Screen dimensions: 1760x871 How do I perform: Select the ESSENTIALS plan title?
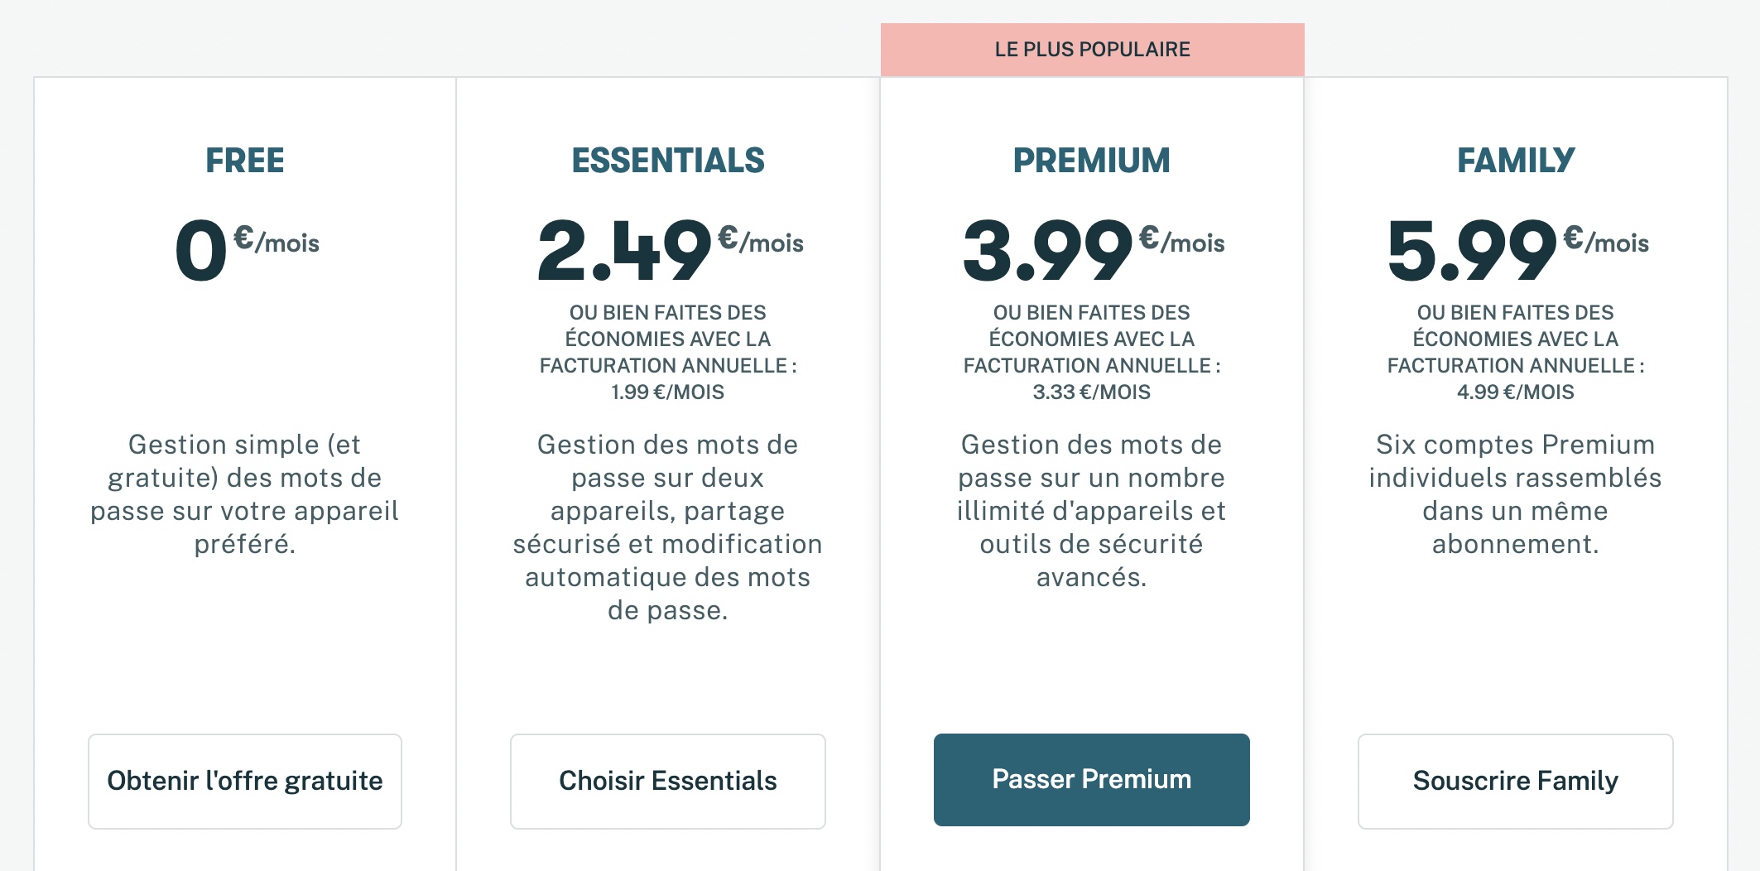[668, 161]
